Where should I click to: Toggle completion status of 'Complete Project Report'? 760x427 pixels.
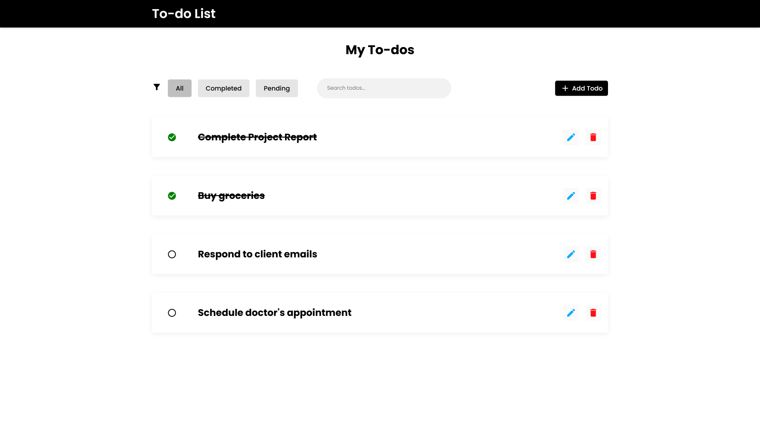pos(172,136)
